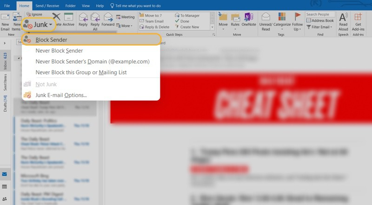Reply to the selected email
372x205 pixels.
tap(83, 19)
